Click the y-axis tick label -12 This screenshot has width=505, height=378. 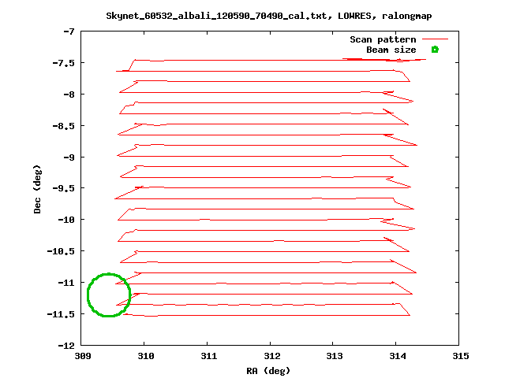pos(65,346)
